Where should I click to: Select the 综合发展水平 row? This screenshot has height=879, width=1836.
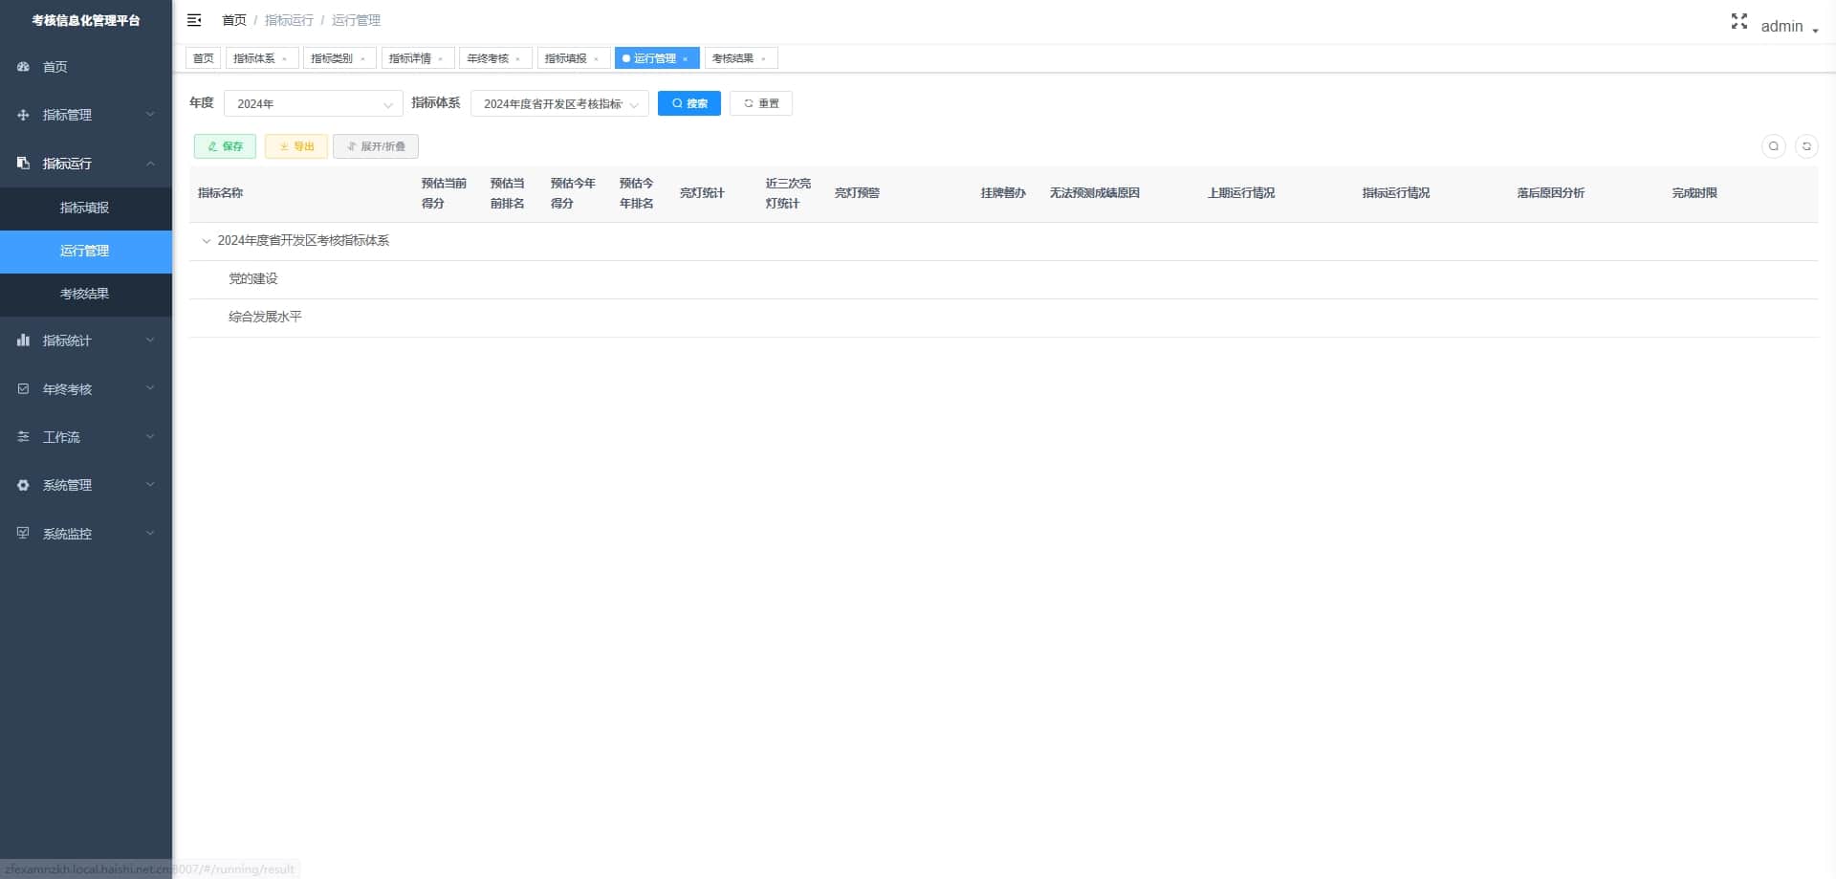point(1003,318)
